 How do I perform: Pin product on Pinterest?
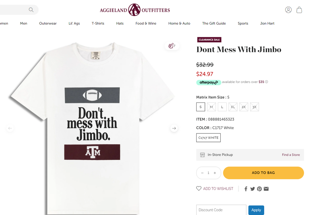259,189
